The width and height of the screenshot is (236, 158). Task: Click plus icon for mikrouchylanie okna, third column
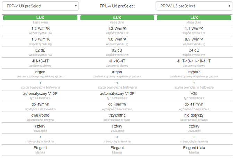194,137
